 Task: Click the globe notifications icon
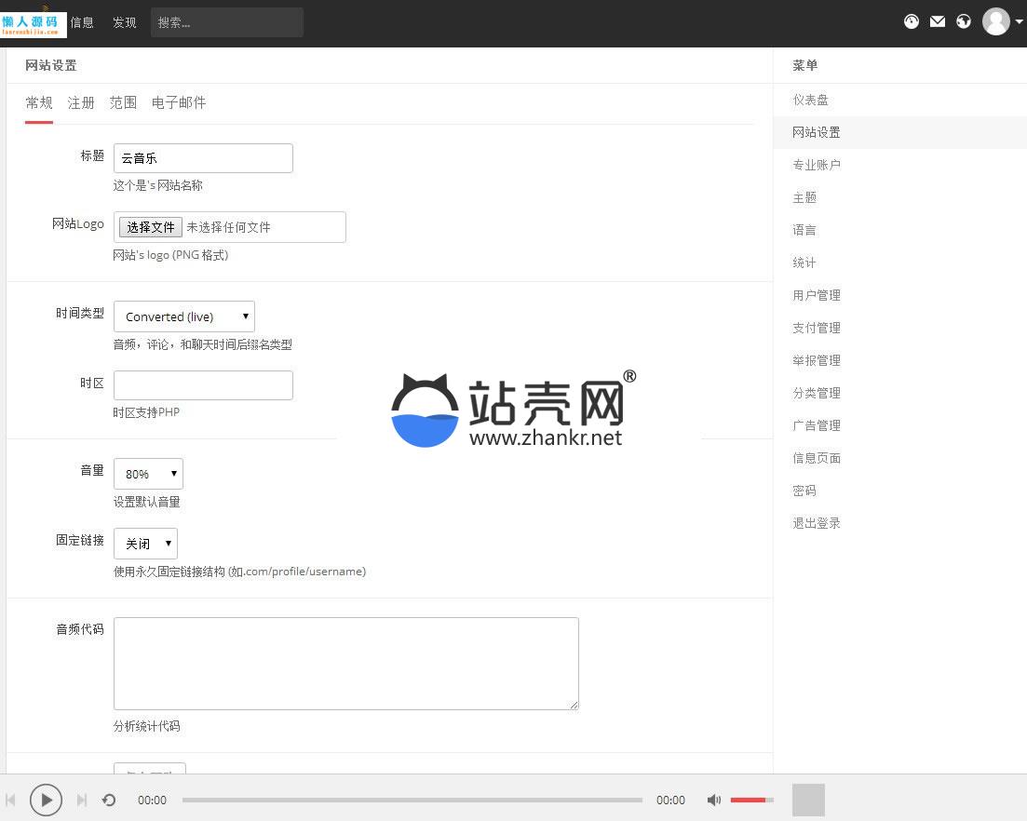pyautogui.click(x=964, y=21)
